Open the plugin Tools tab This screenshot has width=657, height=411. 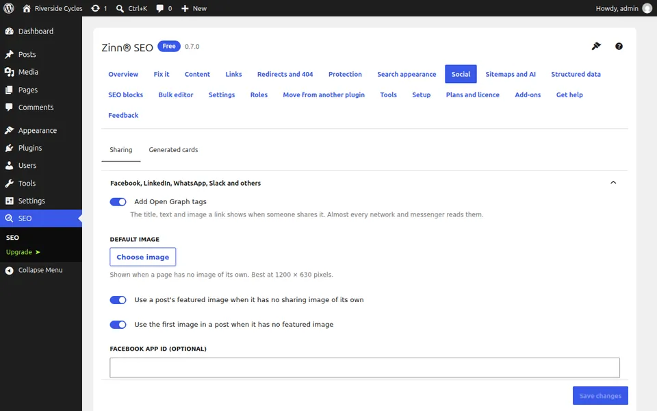click(x=389, y=95)
